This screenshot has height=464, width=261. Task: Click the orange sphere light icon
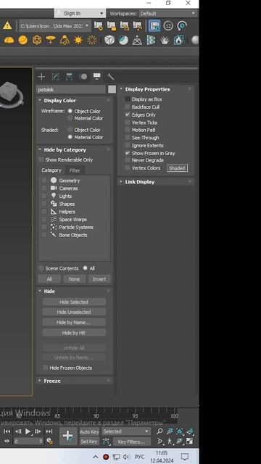pos(22,40)
